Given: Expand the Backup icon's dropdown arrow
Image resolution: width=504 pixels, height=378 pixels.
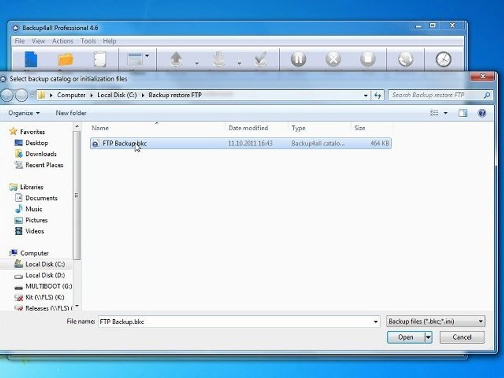Looking at the screenshot, I should (x=197, y=64).
